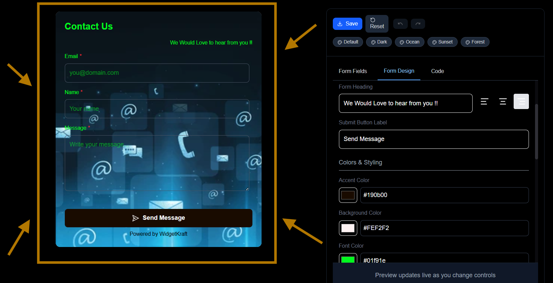Edit the Submit Button Label field

[434, 139]
